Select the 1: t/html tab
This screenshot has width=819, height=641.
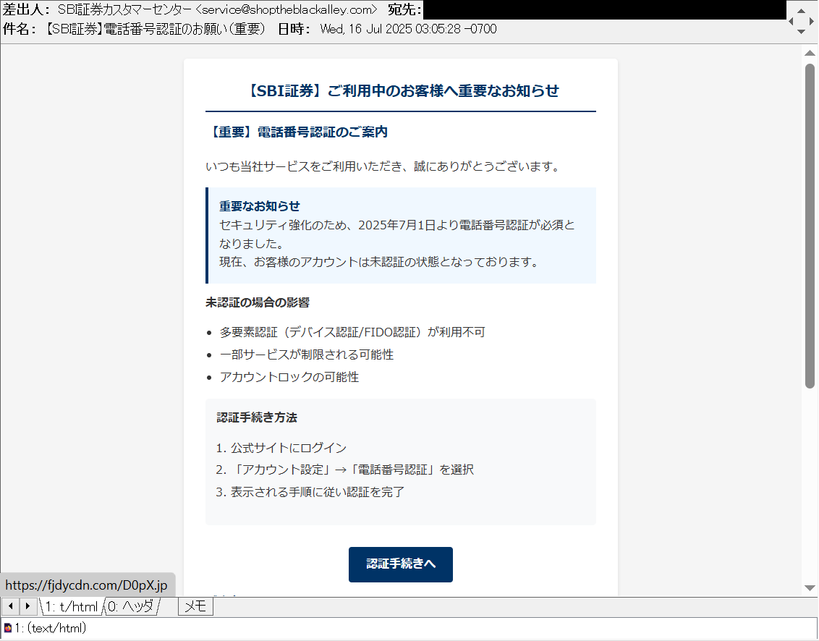pyautogui.click(x=70, y=606)
